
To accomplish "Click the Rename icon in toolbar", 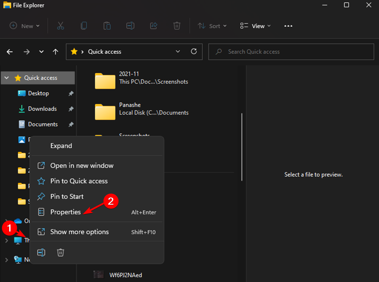I will click(x=130, y=26).
